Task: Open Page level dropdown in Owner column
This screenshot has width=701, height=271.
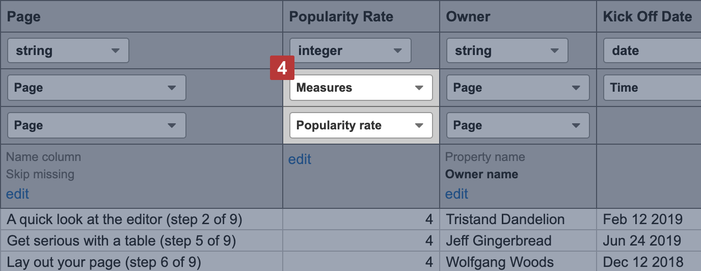Action: (518, 125)
